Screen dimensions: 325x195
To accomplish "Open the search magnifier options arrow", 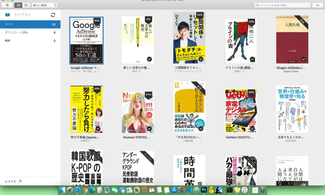I will (258, 5).
